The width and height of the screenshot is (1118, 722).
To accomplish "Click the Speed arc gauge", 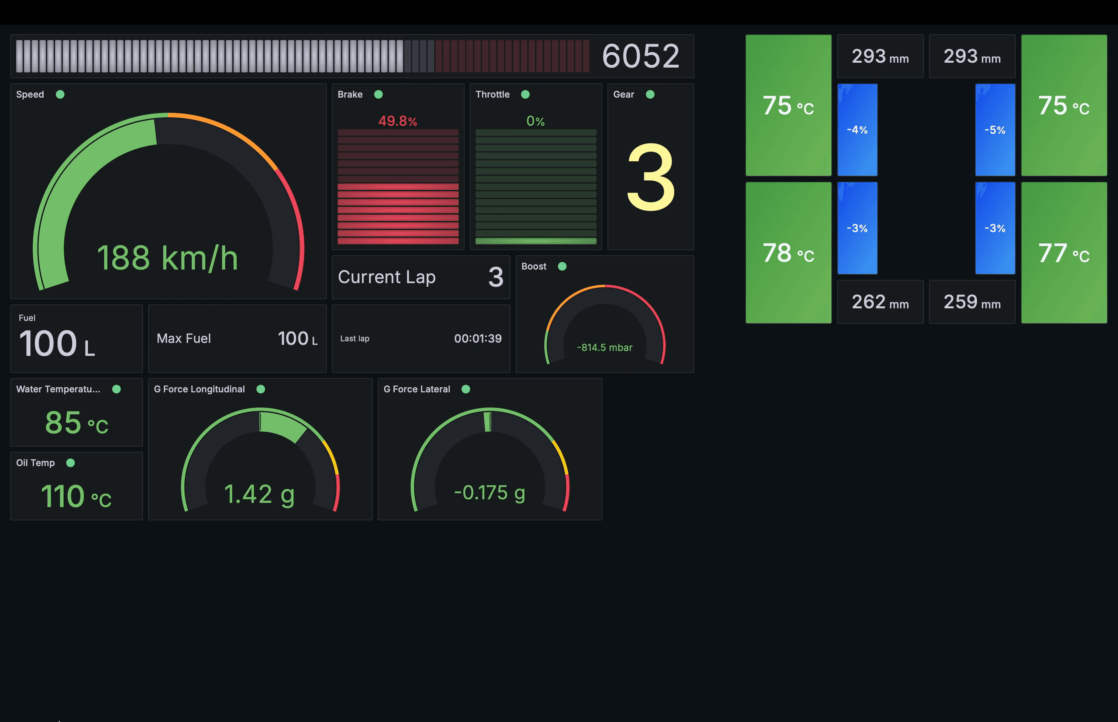I will 168,202.
